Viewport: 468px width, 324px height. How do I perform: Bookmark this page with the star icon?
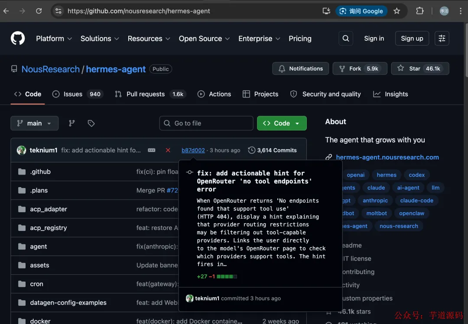tap(396, 11)
